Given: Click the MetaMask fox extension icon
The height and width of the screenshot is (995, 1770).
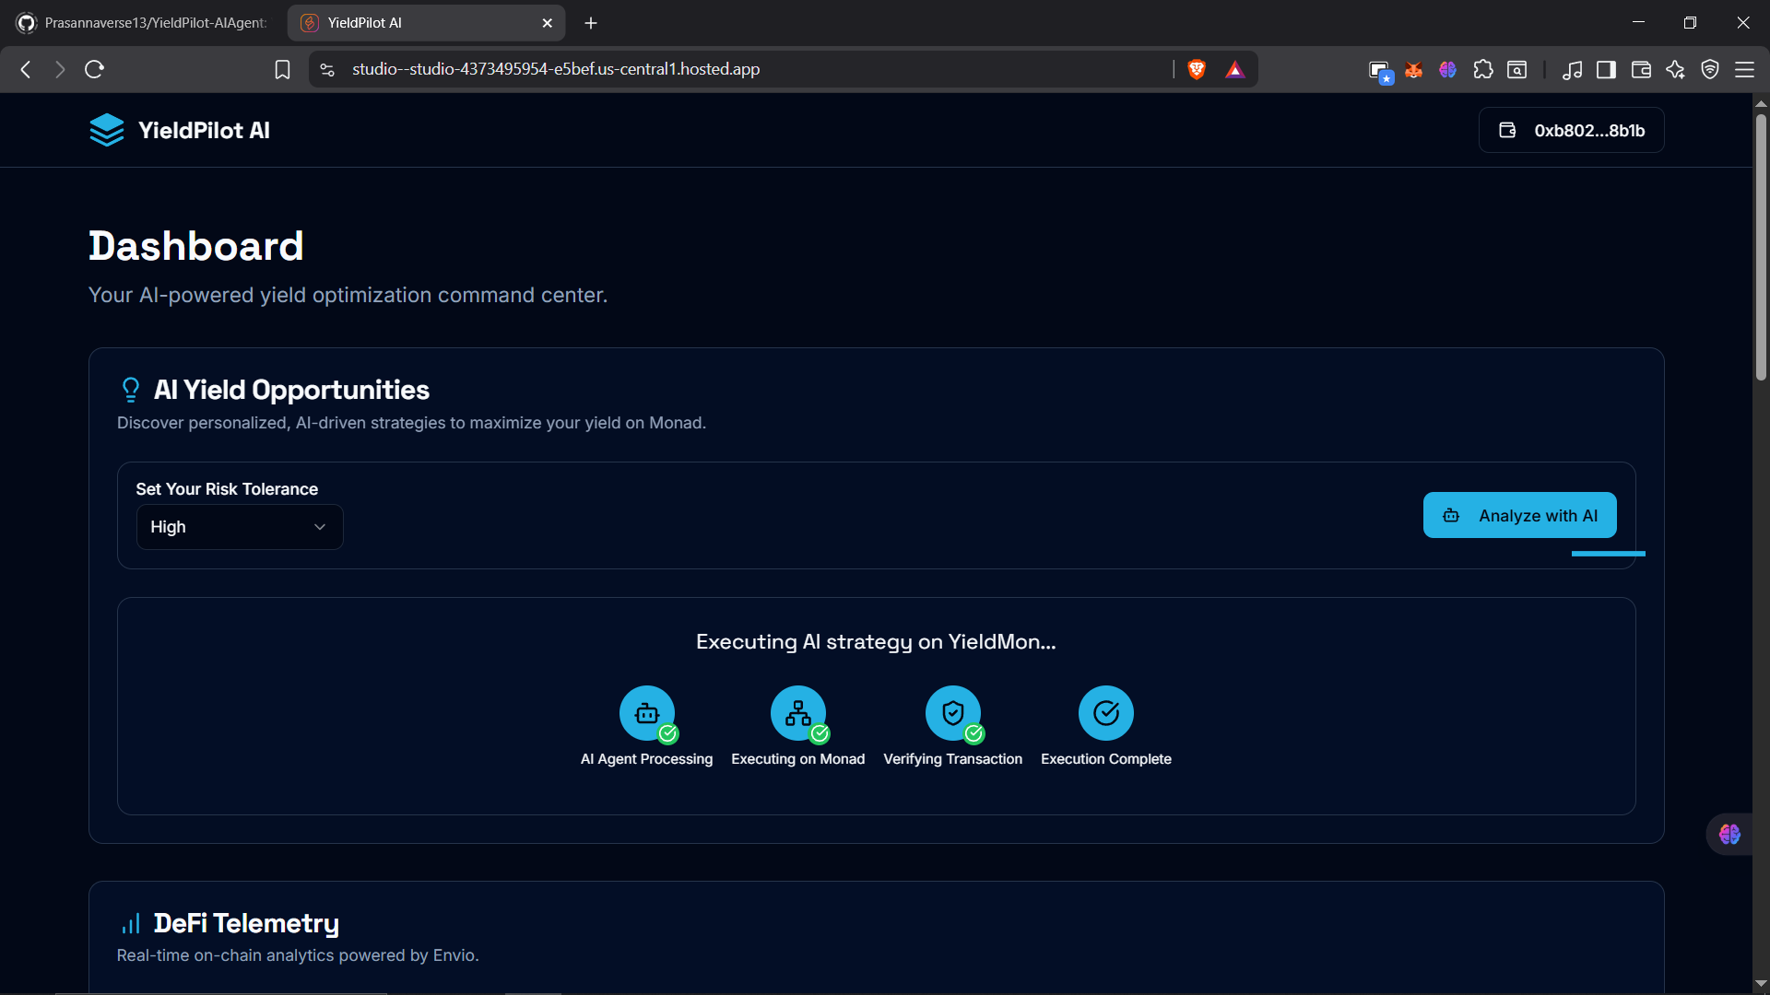Looking at the screenshot, I should 1413,70.
